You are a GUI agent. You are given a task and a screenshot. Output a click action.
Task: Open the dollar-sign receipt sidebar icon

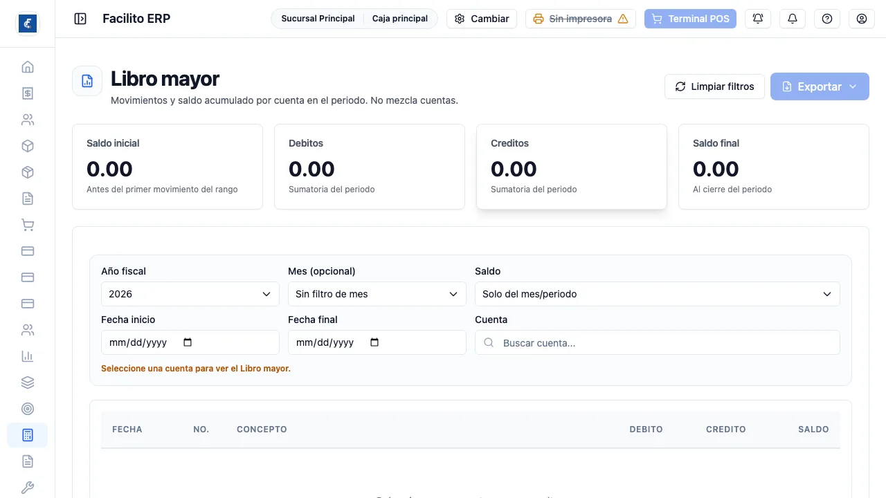point(28,93)
